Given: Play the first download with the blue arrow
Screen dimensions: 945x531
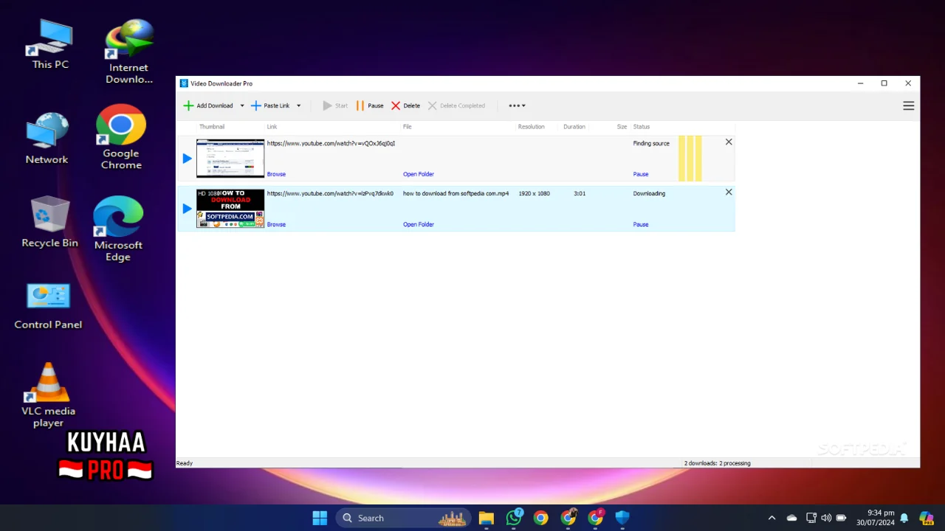Looking at the screenshot, I should point(187,158).
